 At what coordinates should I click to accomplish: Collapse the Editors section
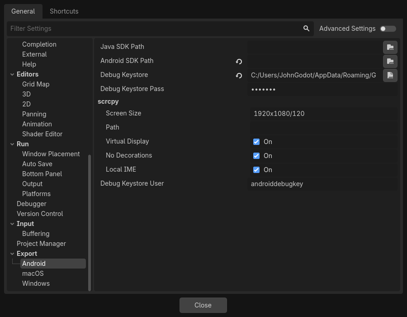[12, 74]
